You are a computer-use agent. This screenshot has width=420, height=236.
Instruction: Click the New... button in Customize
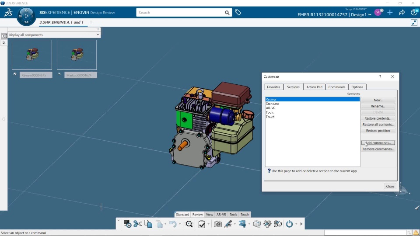(378, 100)
